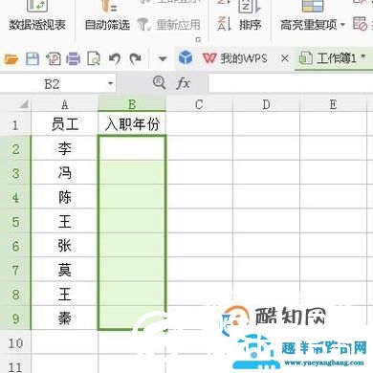This screenshot has height=373, width=373.
Task: Select row 1 header
Action: pyautogui.click(x=15, y=124)
